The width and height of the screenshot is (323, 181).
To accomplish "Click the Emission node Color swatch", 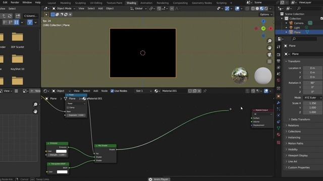I will click(61, 151).
